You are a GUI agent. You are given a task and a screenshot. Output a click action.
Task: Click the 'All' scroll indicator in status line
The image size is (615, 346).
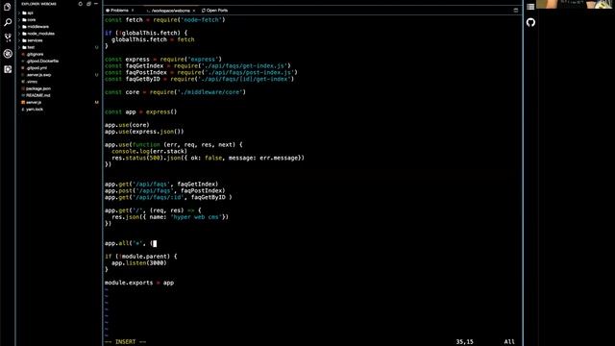click(509, 342)
